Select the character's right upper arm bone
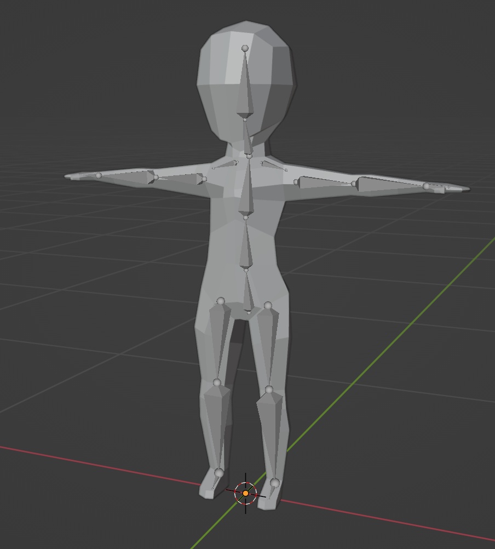The image size is (495, 549). pos(180,179)
